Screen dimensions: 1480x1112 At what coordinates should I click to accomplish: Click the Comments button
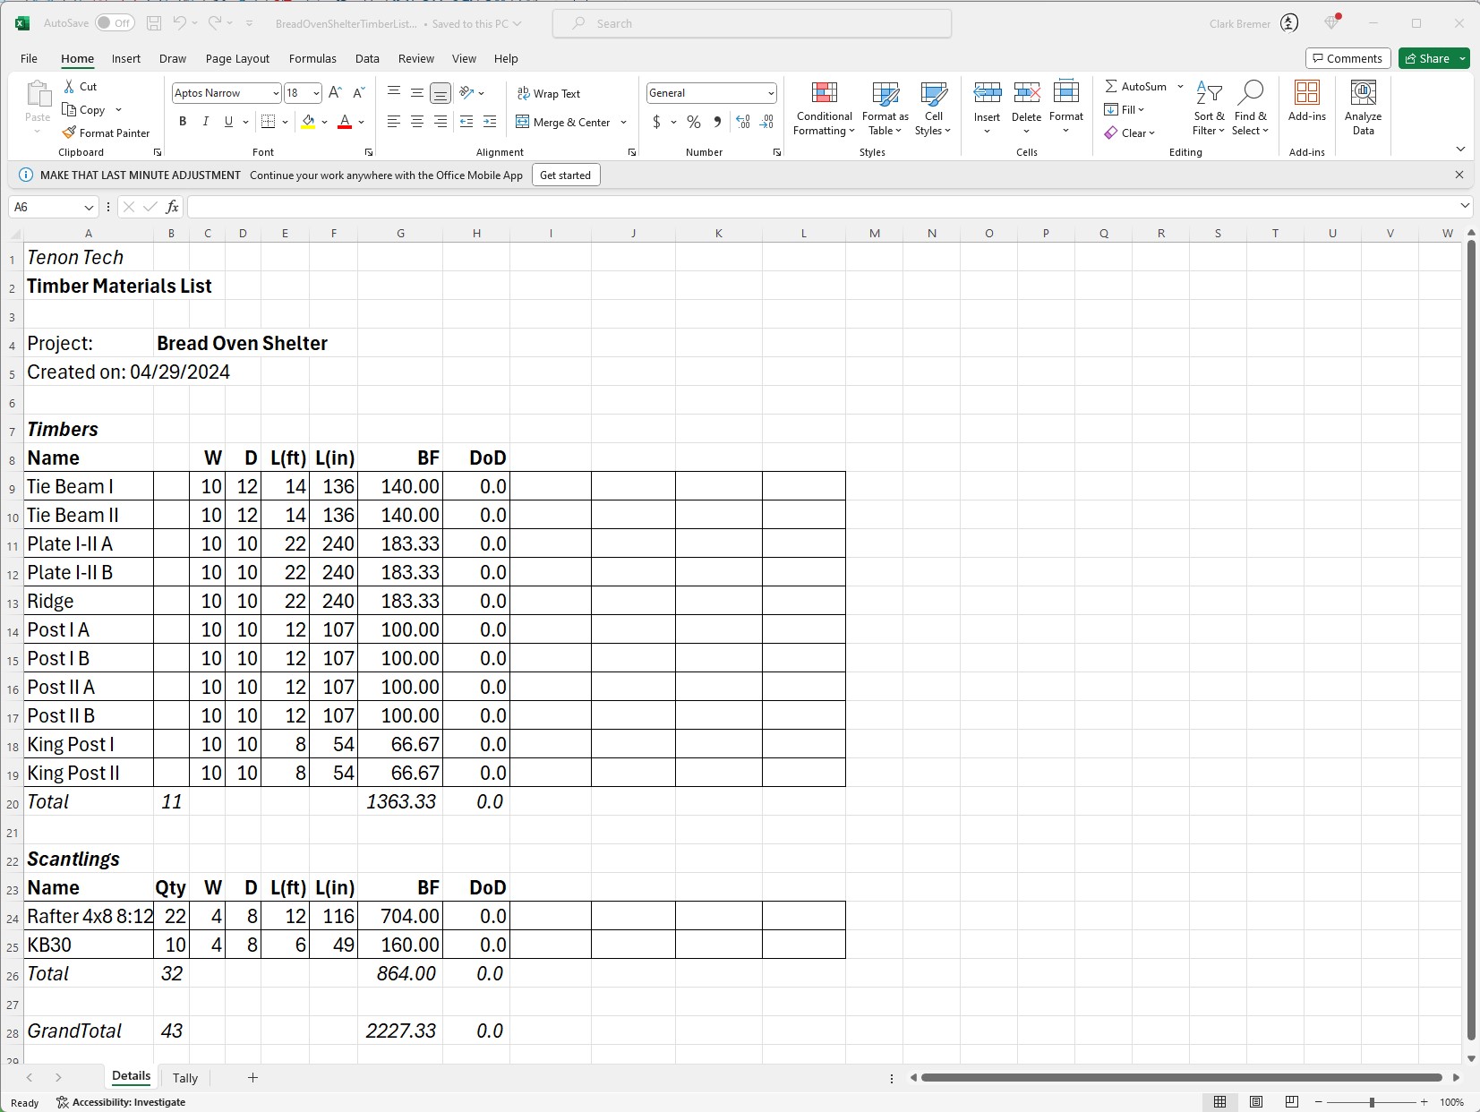[1347, 58]
